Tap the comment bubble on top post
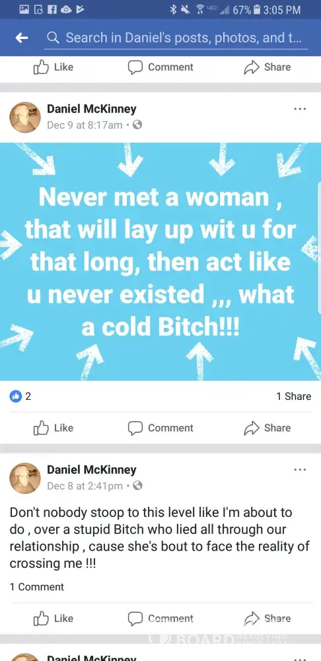The image size is (321, 661). tap(135, 67)
